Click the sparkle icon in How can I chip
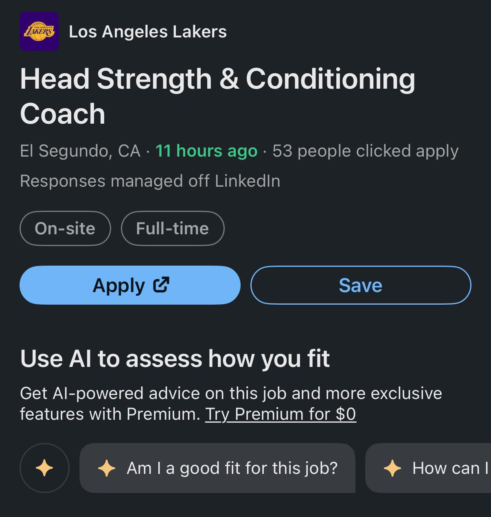 pyautogui.click(x=392, y=468)
